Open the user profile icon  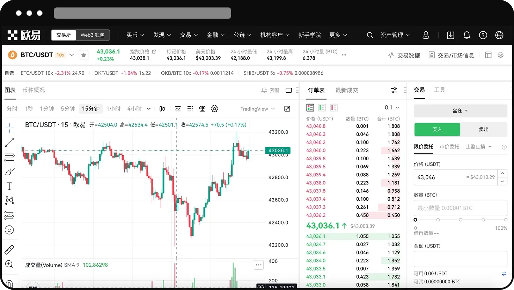(426, 35)
